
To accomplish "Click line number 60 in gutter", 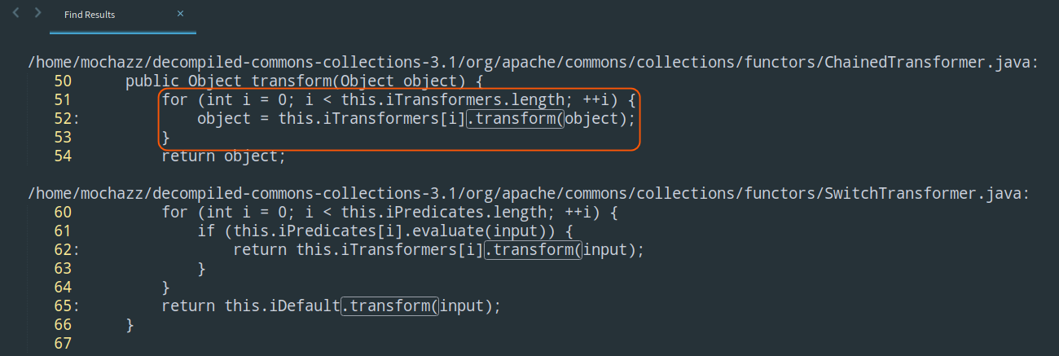I will (x=63, y=213).
